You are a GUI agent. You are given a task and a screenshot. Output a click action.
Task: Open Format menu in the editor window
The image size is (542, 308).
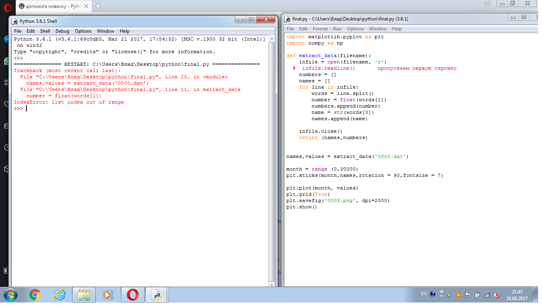point(320,29)
